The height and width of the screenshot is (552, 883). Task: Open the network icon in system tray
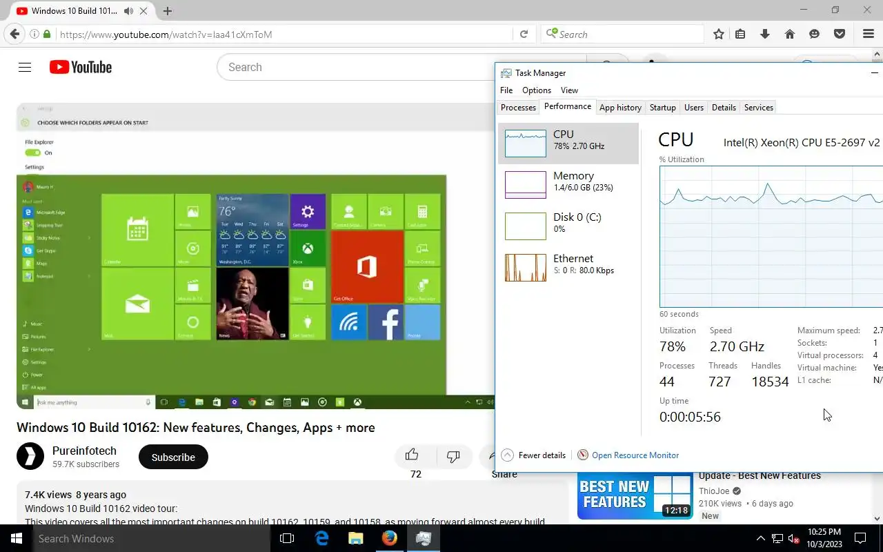pos(777,538)
